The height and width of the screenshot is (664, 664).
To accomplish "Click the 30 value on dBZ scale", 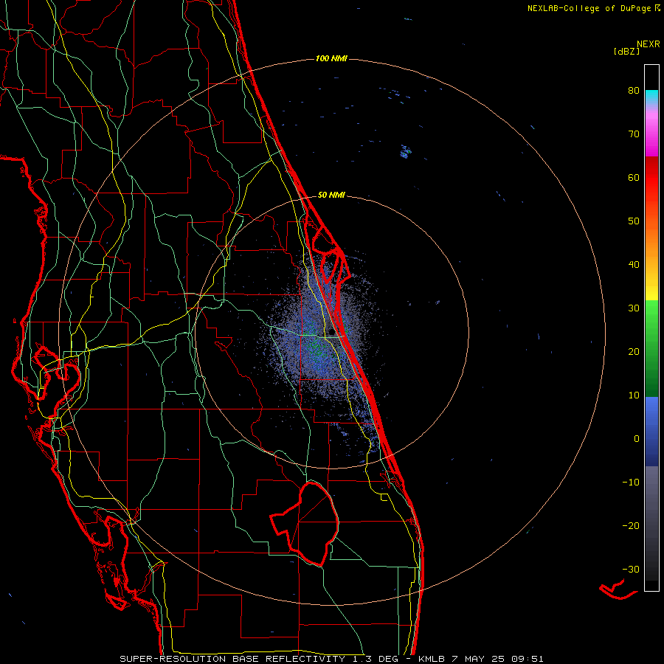I will click(x=634, y=308).
